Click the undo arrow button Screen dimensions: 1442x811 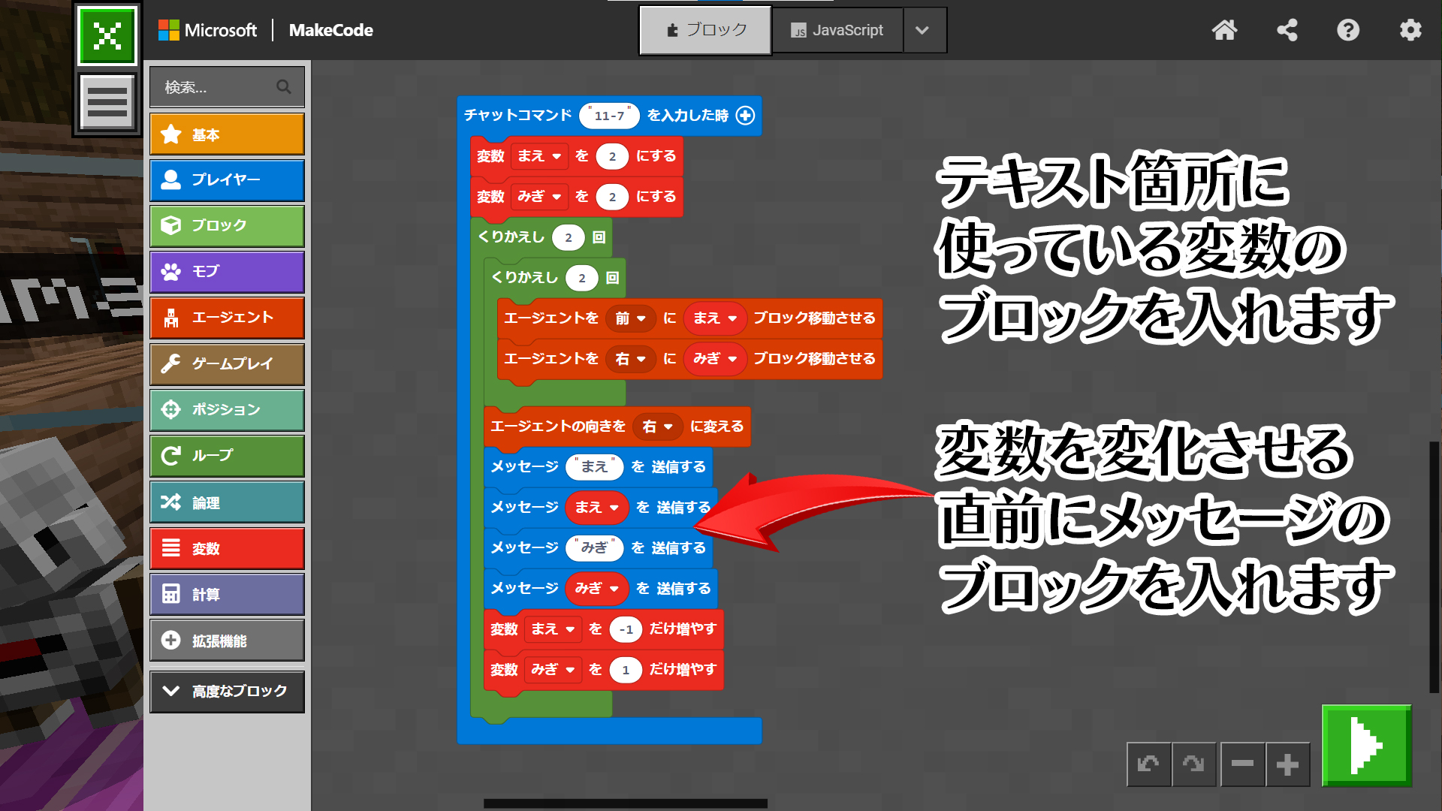tap(1148, 764)
